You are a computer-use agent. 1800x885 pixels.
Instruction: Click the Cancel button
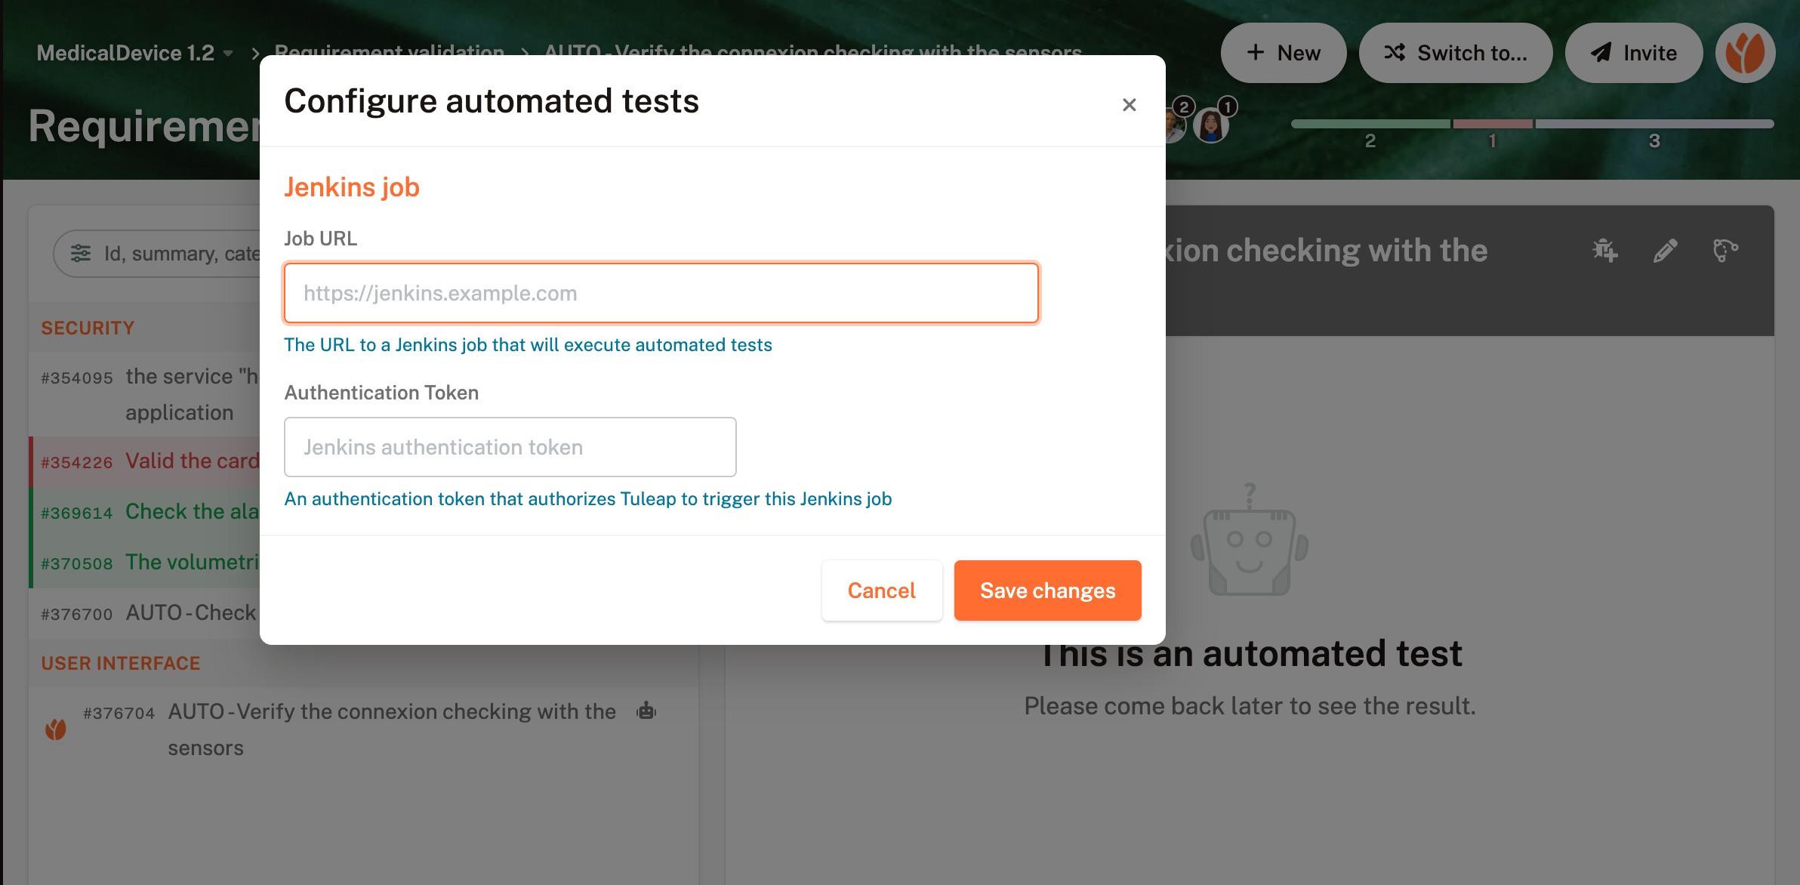tap(881, 591)
